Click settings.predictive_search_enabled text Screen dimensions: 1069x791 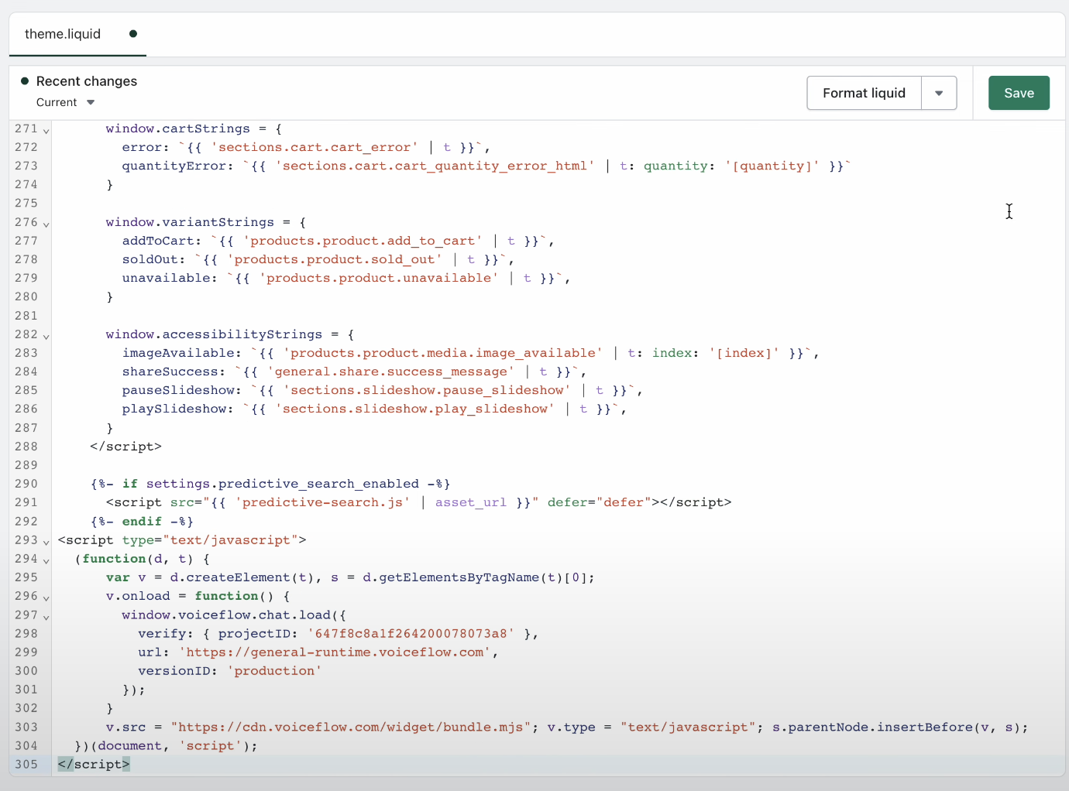click(283, 484)
